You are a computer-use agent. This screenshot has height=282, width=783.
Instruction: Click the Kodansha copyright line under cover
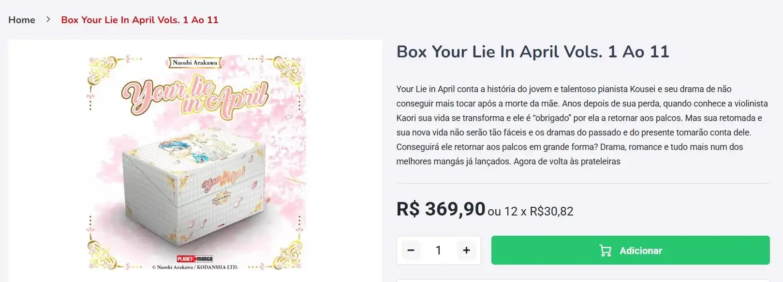click(194, 267)
